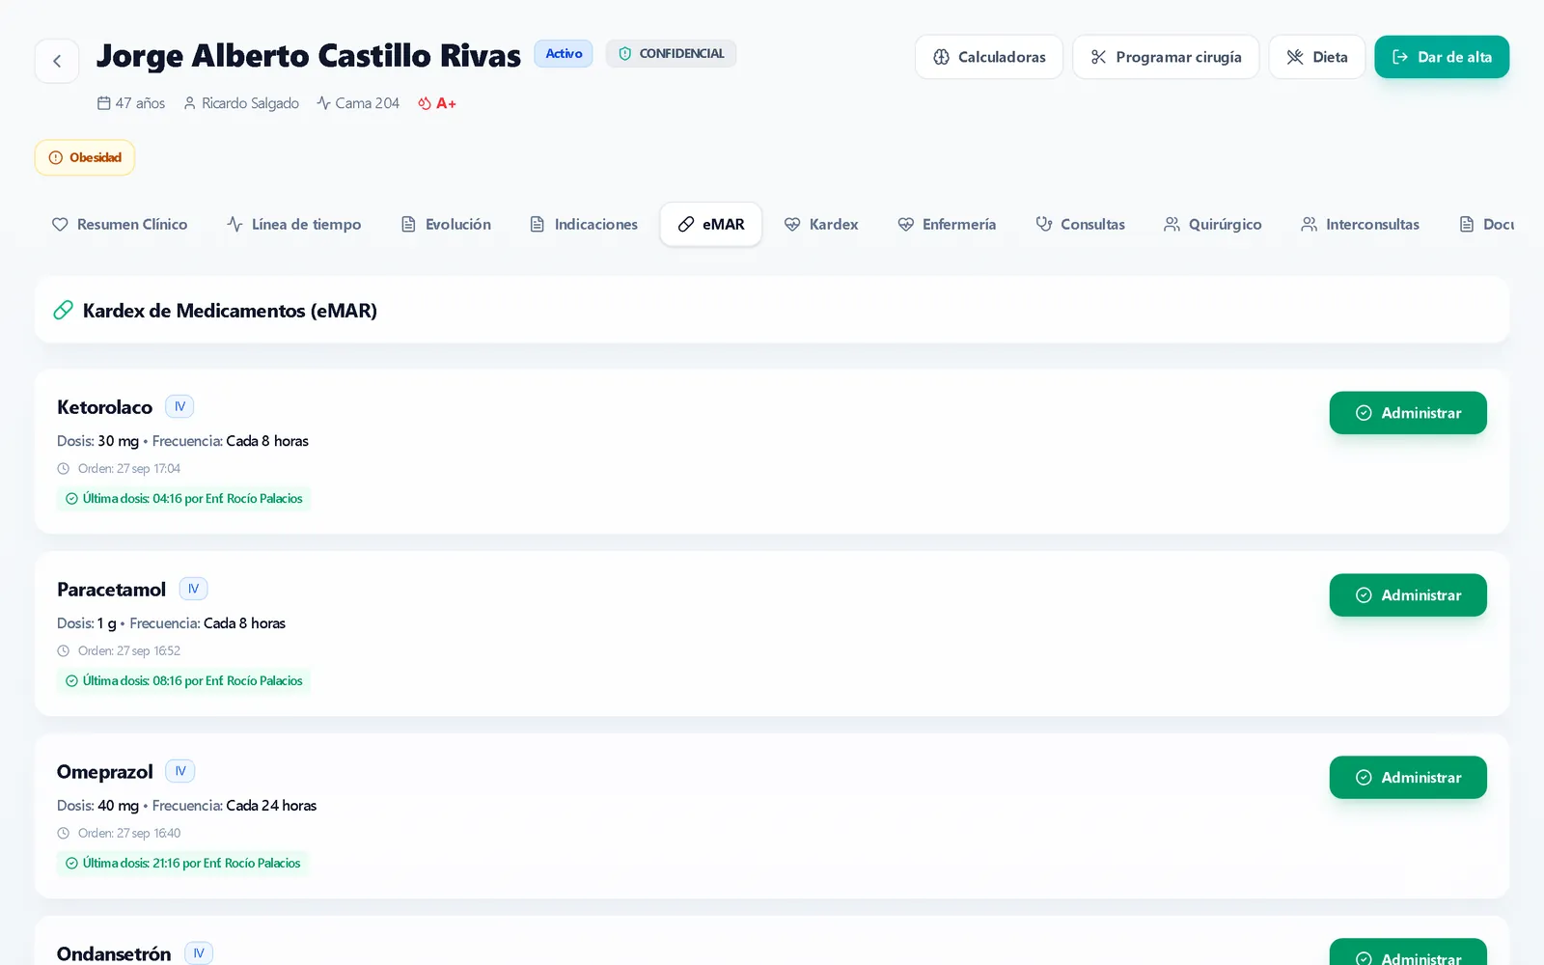Open Calculadoras tools

point(989,57)
